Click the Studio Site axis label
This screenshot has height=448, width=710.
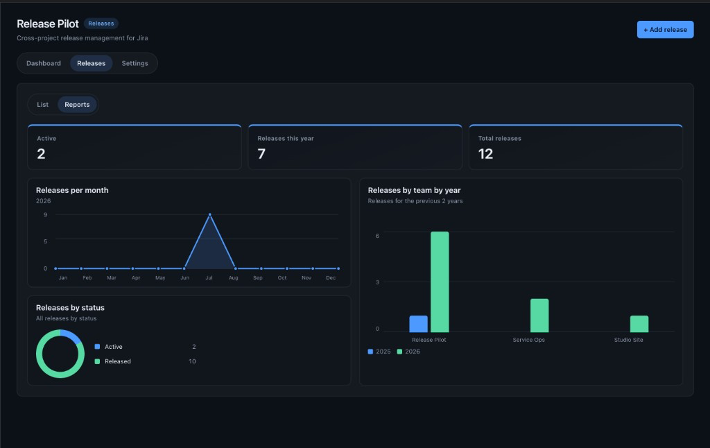coord(628,340)
